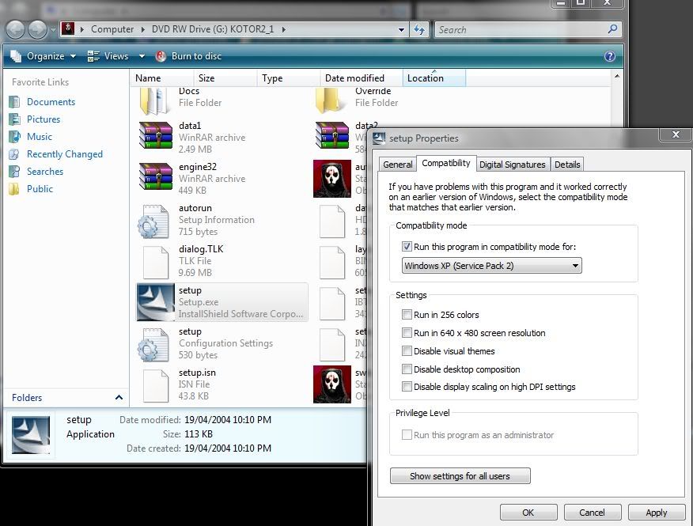Select the dialog.TLK file icon
This screenshot has width=693, height=526.
[156, 263]
